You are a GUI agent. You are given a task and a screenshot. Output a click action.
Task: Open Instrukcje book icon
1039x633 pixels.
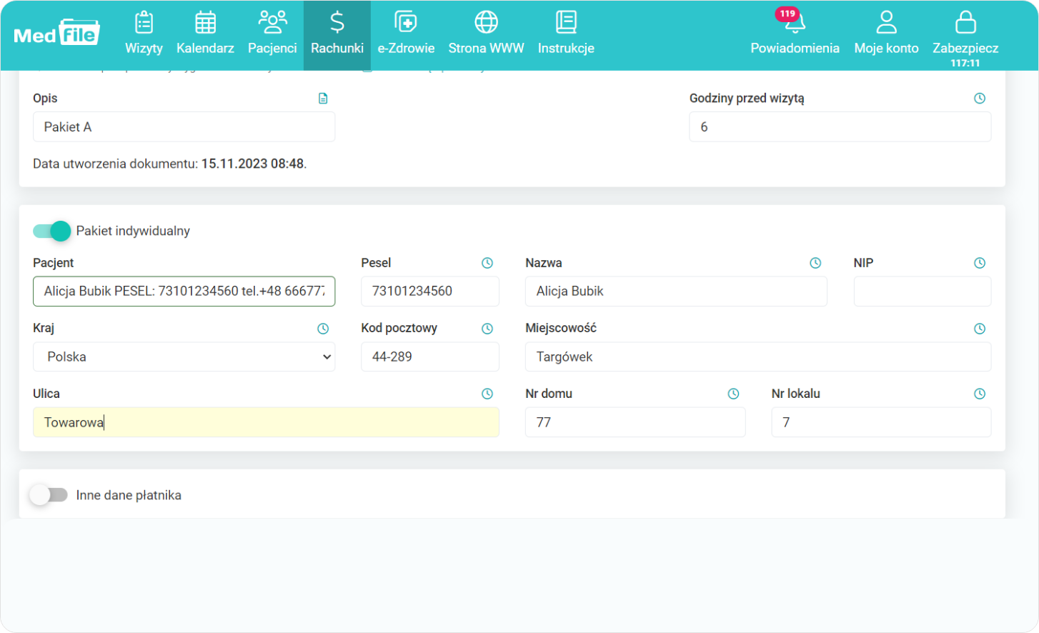click(x=566, y=22)
